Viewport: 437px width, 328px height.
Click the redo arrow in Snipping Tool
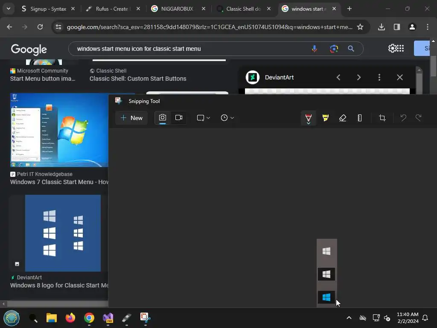coord(418,118)
